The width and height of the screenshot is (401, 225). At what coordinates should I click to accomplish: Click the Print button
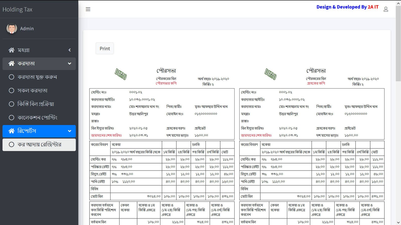[105, 48]
